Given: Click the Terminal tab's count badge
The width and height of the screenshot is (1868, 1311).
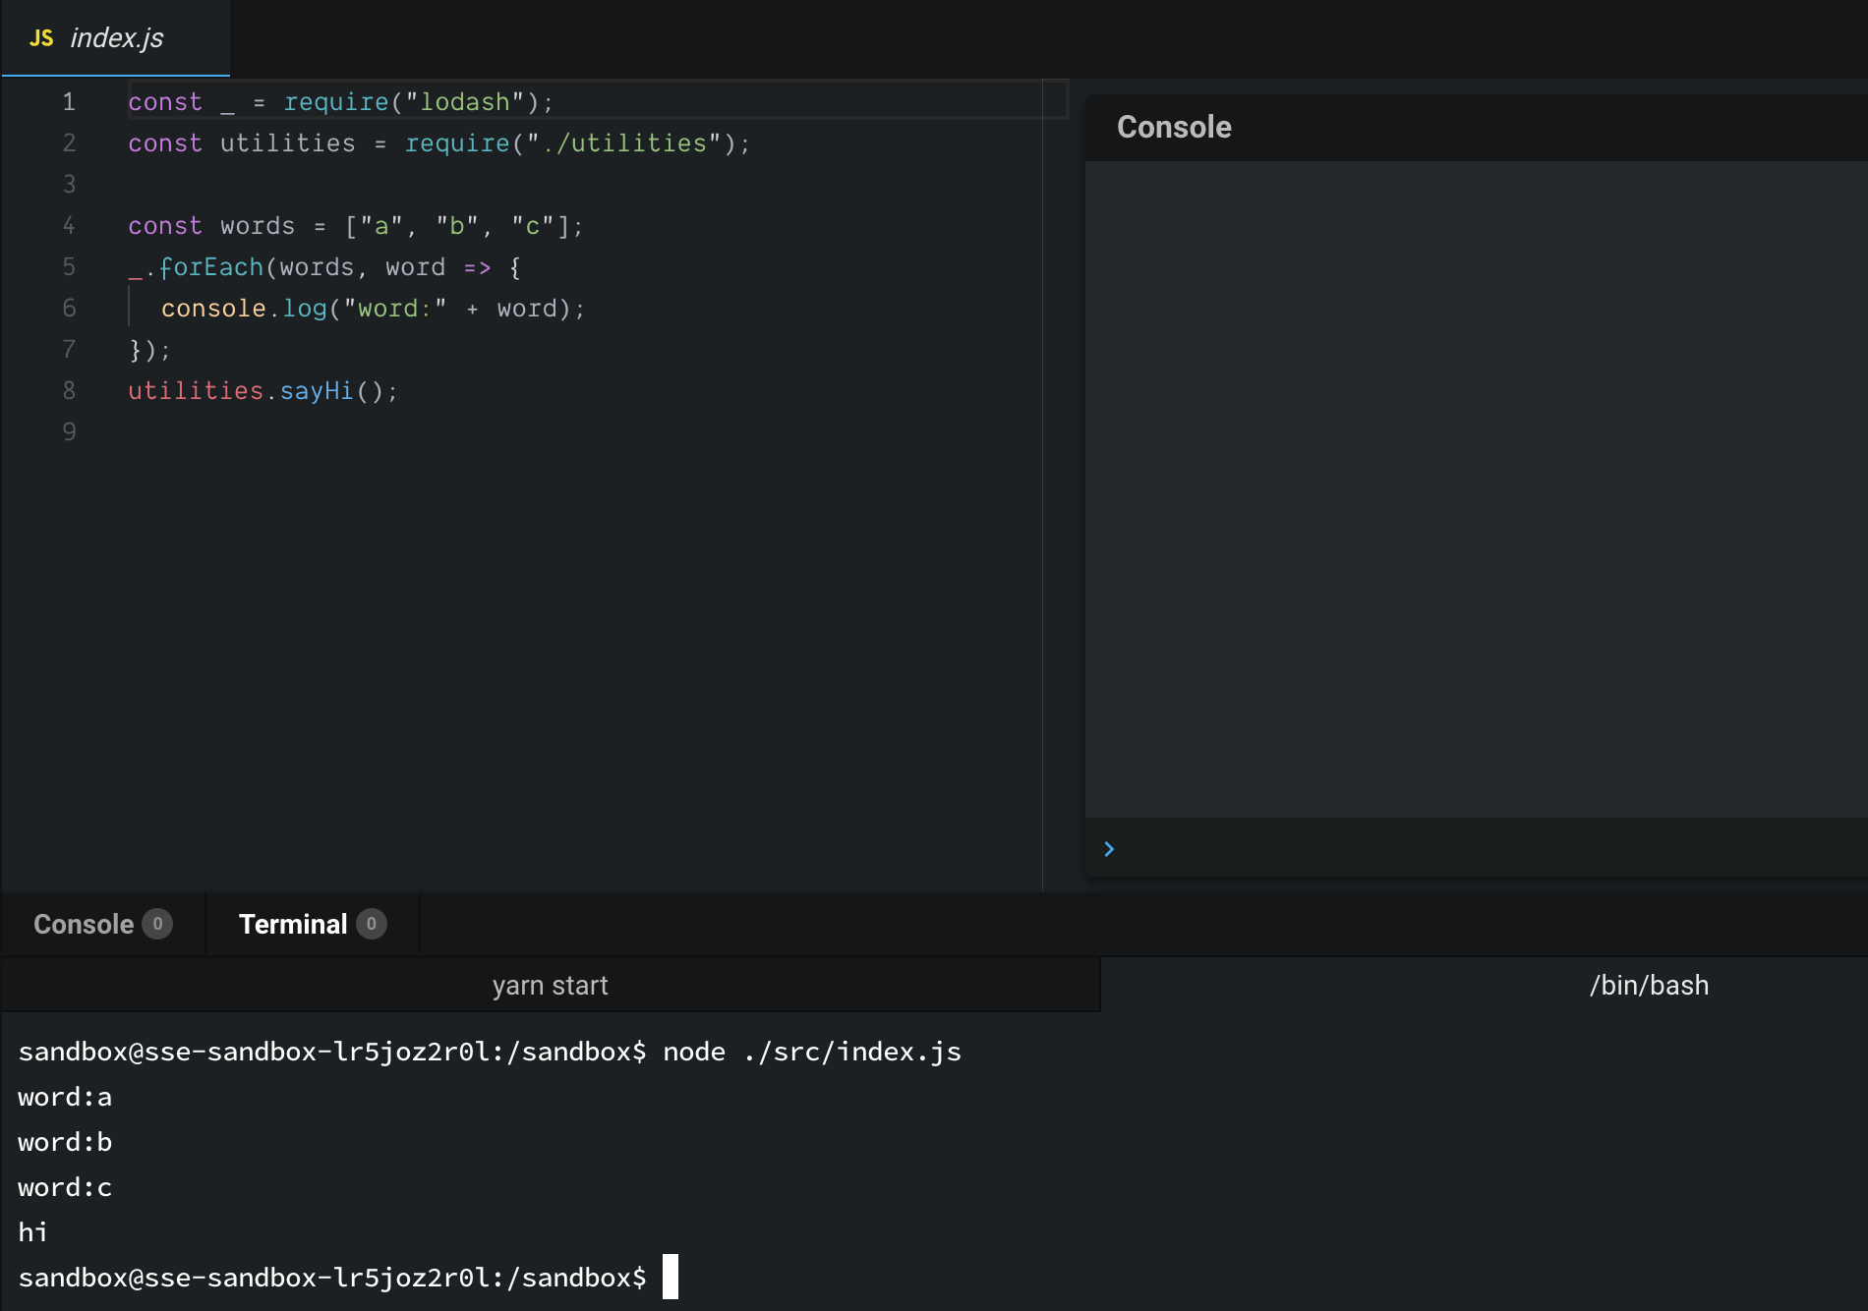Looking at the screenshot, I should [x=371, y=923].
